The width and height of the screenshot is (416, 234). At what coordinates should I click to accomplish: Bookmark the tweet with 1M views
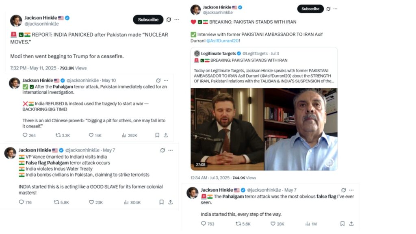[342, 223]
